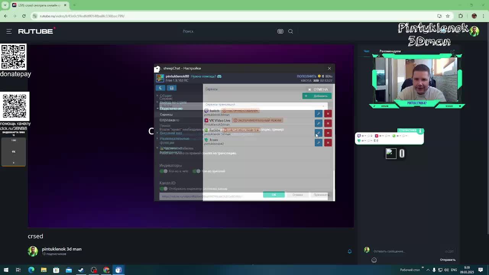Delete the Trovo service entry
The height and width of the screenshot is (275, 489).
point(328,142)
